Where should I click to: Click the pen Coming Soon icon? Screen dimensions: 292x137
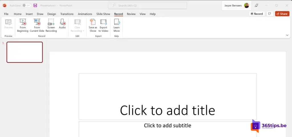pos(256,5)
